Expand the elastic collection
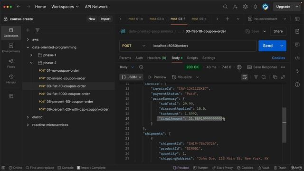This screenshot has width=304, height=171. 28,117
